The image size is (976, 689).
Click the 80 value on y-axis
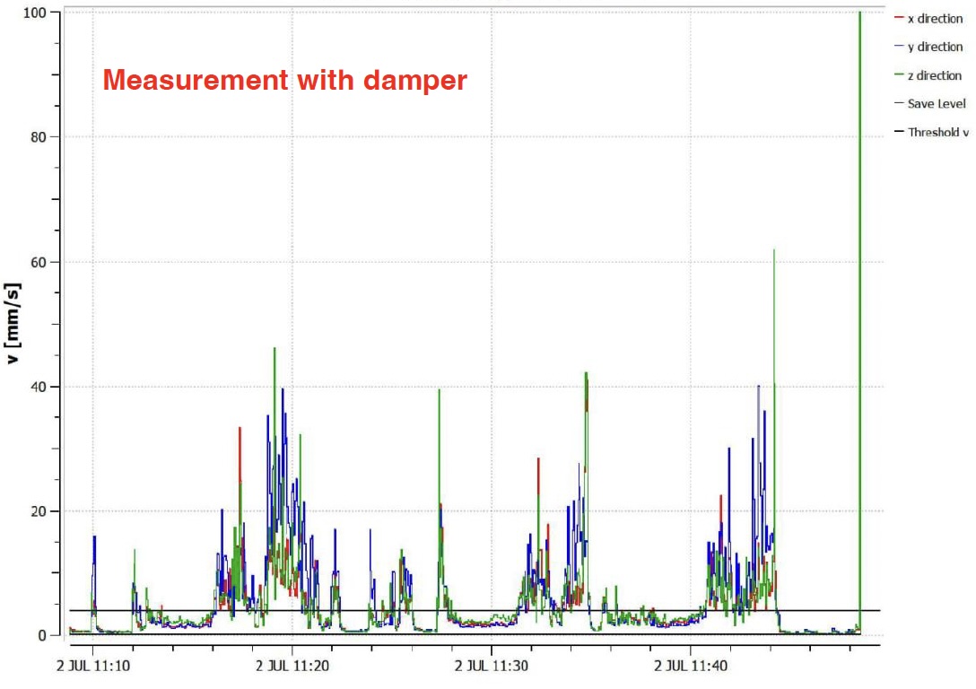tap(38, 137)
